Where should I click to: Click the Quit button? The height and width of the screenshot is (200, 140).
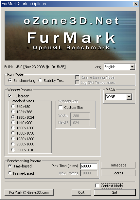point(81,192)
